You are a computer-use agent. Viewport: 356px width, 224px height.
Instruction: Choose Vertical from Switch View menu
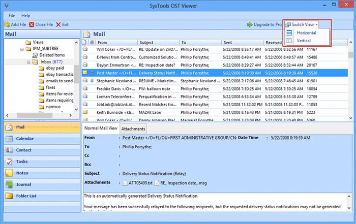pyautogui.click(x=304, y=41)
